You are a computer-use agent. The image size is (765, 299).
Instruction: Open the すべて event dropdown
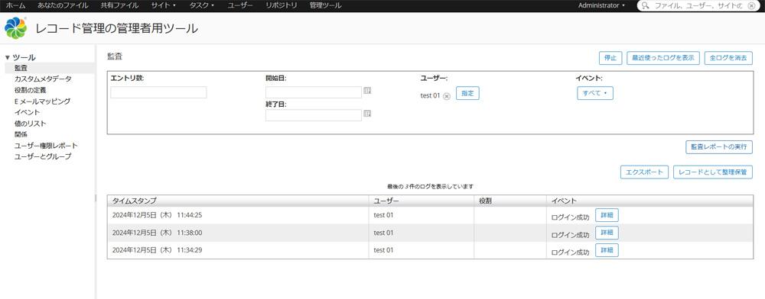[594, 93]
